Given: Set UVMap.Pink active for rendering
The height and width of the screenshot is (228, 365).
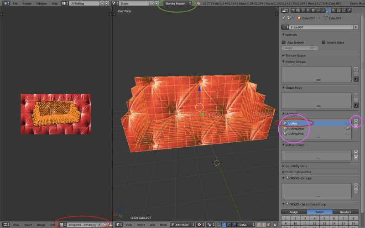Looking at the screenshot, I should click(x=347, y=134).
